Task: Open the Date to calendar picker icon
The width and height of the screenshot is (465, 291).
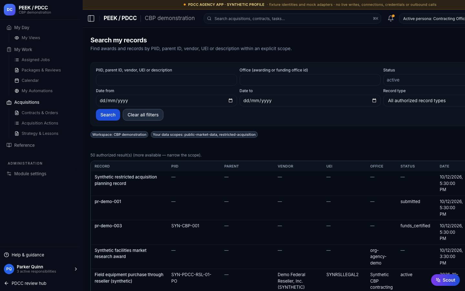Action: click(x=374, y=101)
